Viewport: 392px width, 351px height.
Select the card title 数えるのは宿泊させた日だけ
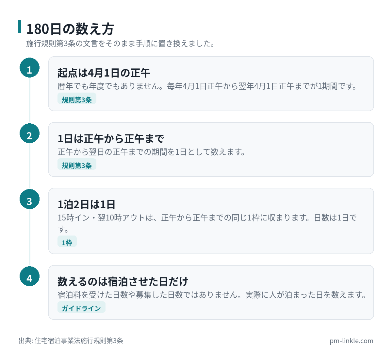point(123,281)
